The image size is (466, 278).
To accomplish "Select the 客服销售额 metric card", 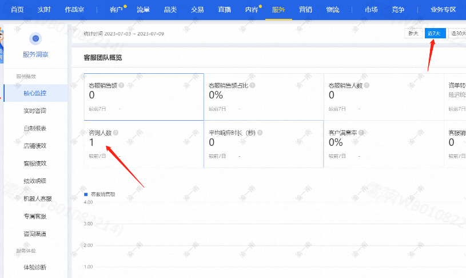I will tap(144, 97).
